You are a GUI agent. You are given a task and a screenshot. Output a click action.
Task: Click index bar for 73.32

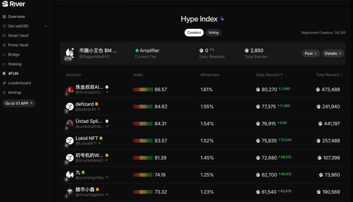143,192
